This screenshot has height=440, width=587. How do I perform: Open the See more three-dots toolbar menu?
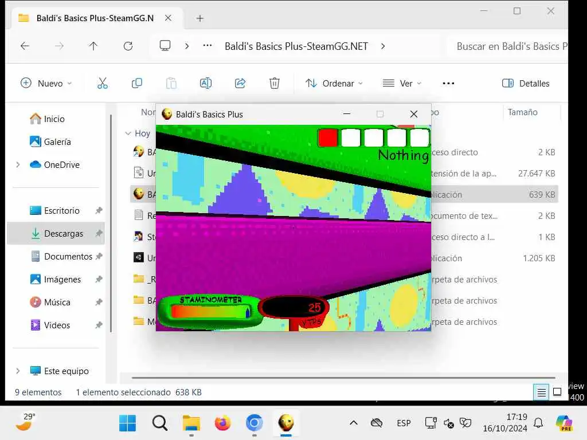tap(448, 84)
